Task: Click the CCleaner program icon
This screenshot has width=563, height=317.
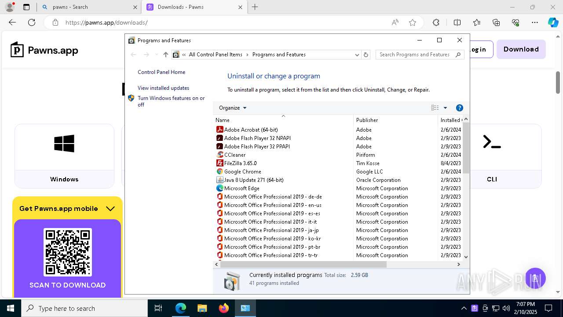Action: coord(220,155)
